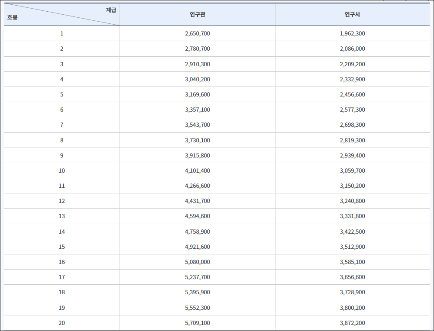Select the cell with 5,552,300
The height and width of the screenshot is (331, 434).
coord(198,308)
